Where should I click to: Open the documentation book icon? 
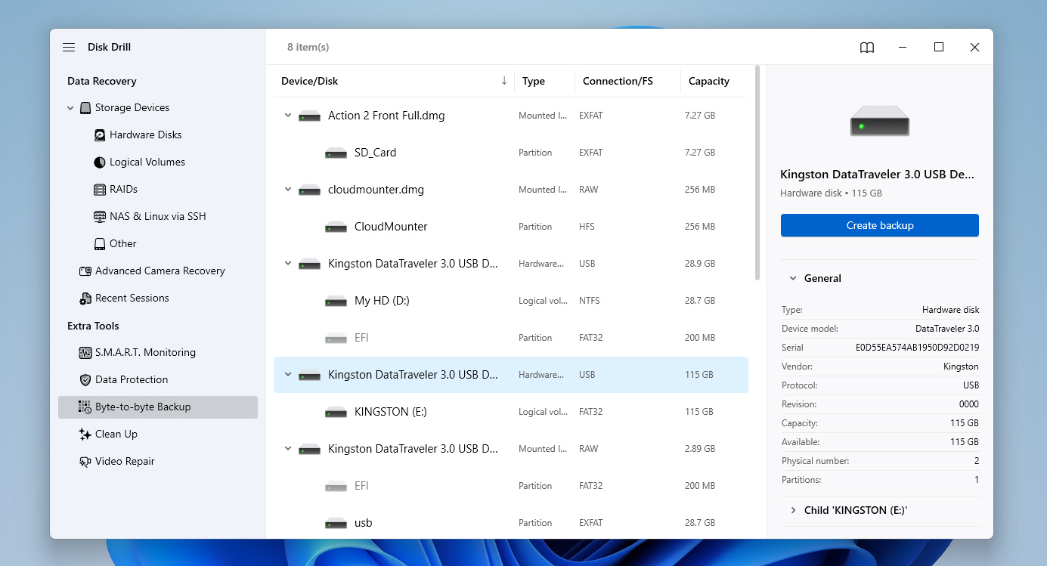(x=866, y=47)
